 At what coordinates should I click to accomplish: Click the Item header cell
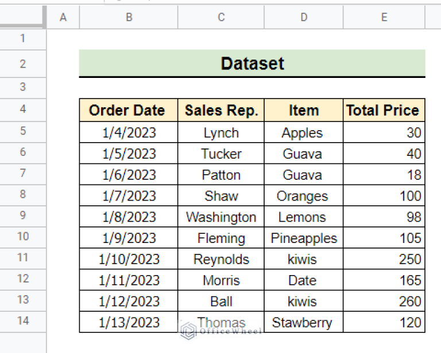click(304, 110)
